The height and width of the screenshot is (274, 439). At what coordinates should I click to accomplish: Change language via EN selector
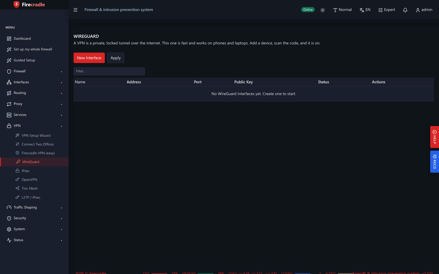(365, 10)
